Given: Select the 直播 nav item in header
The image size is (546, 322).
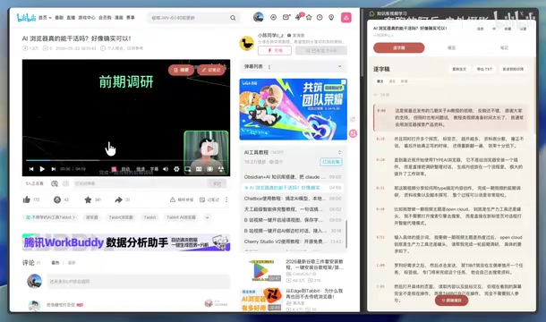Looking at the screenshot, I should (x=71, y=17).
